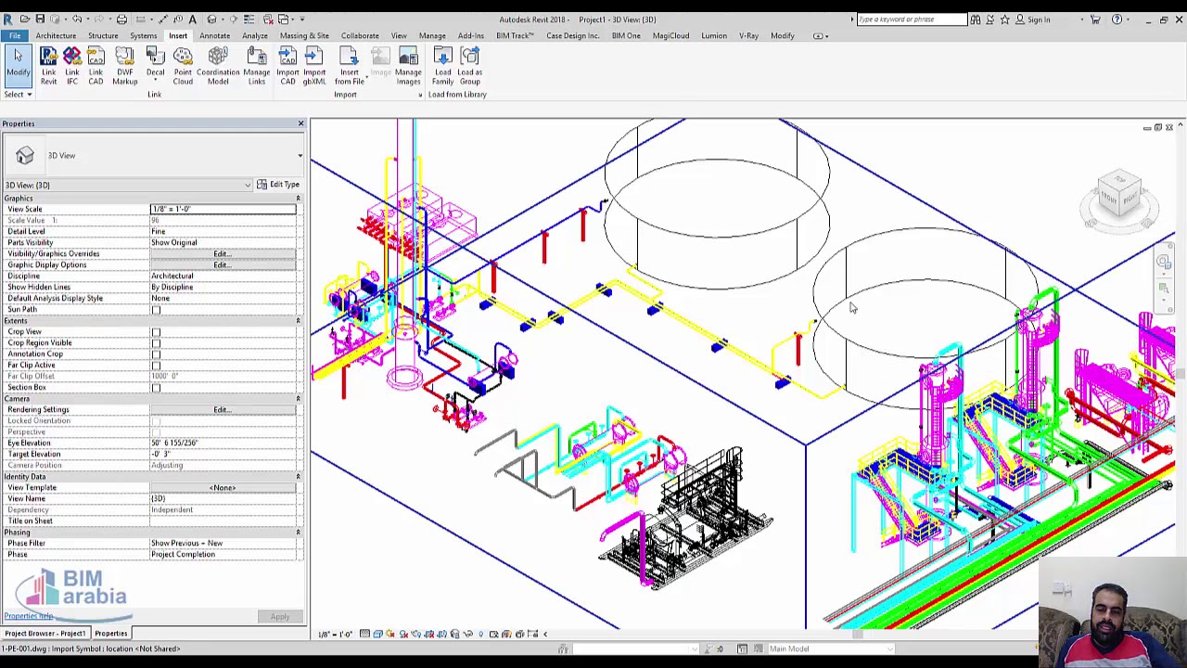Check the Far Clip Active box
The height and width of the screenshot is (668, 1187).
point(156,366)
